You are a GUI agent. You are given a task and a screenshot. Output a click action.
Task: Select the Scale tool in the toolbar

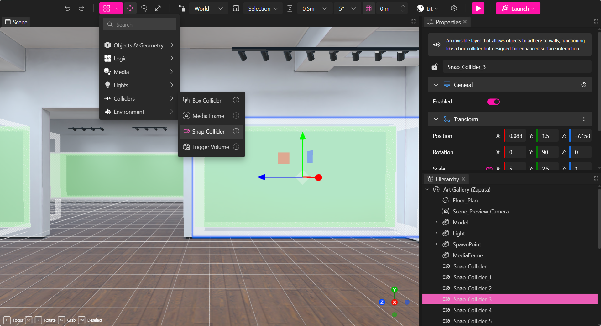[x=158, y=8]
